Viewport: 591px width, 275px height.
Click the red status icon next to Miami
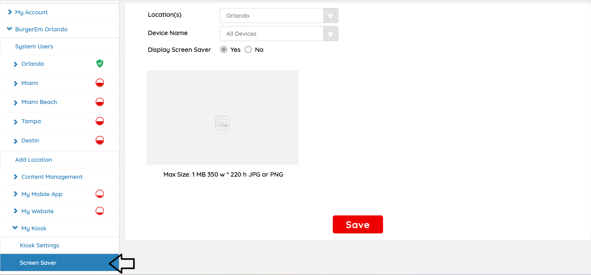point(100,83)
